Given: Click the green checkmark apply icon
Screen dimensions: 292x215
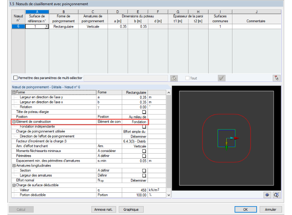Looking at the screenshot, I should tap(221, 78).
